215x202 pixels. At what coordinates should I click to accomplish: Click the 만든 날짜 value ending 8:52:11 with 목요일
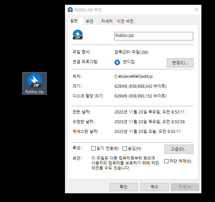pyautogui.click(x=149, y=112)
